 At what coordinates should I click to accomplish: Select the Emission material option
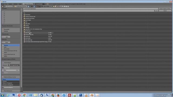(11, 81)
